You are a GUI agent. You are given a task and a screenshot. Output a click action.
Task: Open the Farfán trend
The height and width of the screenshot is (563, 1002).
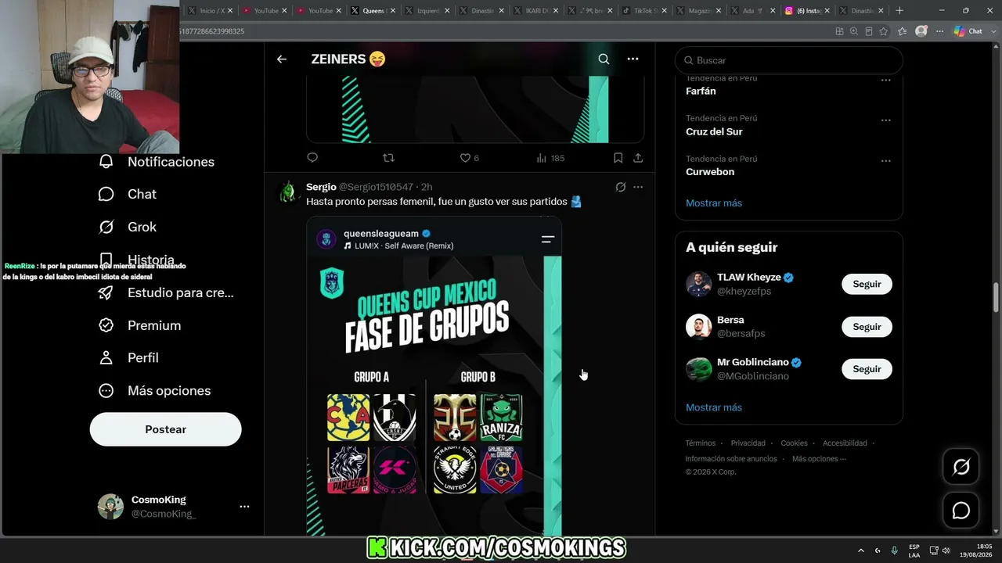click(x=701, y=91)
